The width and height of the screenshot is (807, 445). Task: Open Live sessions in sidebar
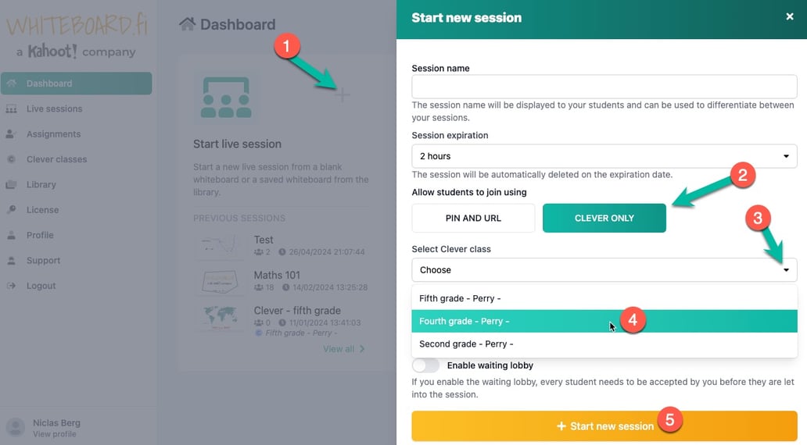(54, 109)
